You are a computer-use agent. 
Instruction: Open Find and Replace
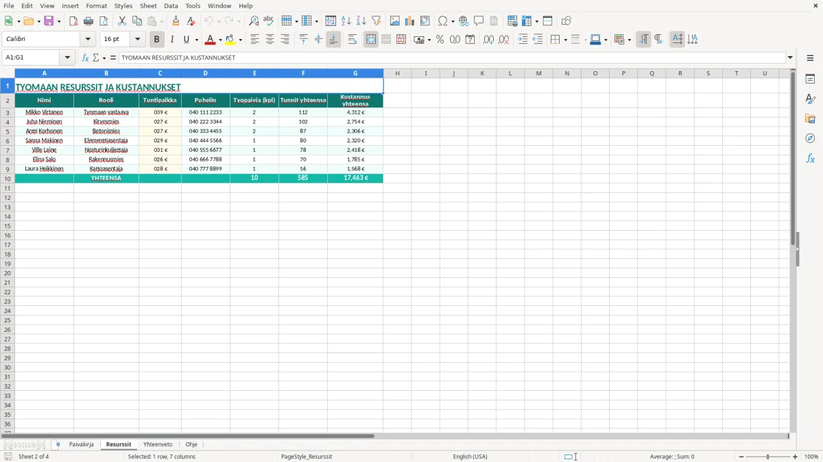[254, 21]
